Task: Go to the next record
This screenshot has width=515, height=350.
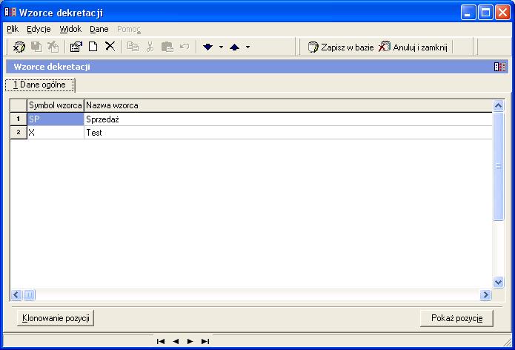Action: click(x=190, y=341)
